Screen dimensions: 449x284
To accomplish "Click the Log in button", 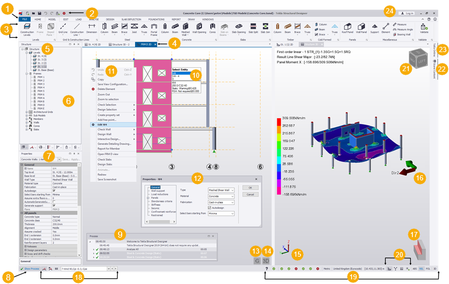I will [x=407, y=13].
